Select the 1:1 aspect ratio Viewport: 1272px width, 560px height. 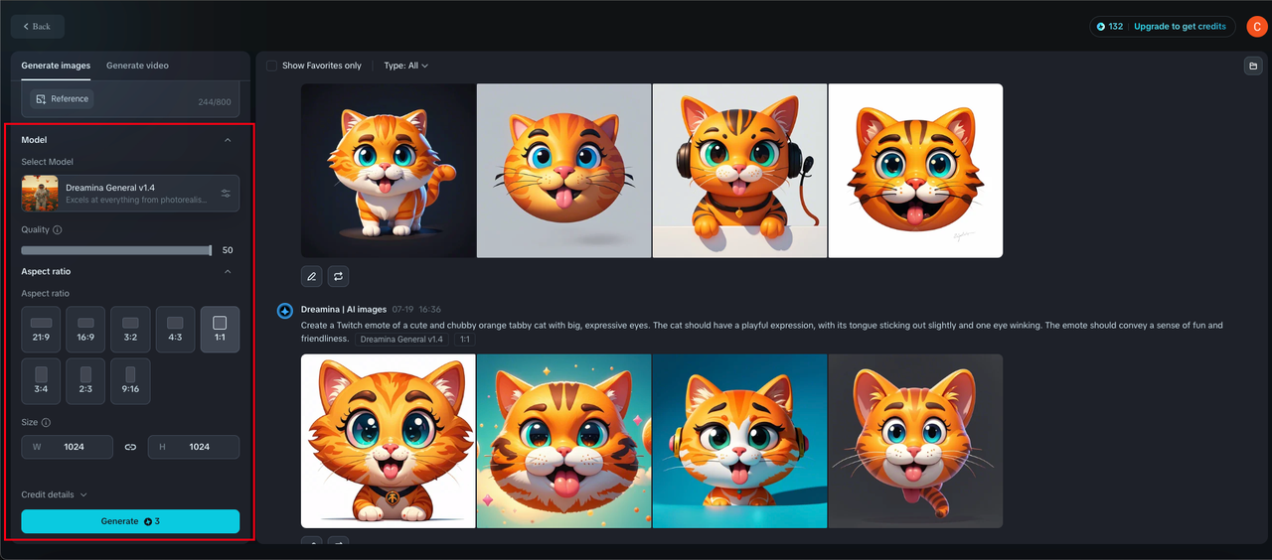(220, 330)
